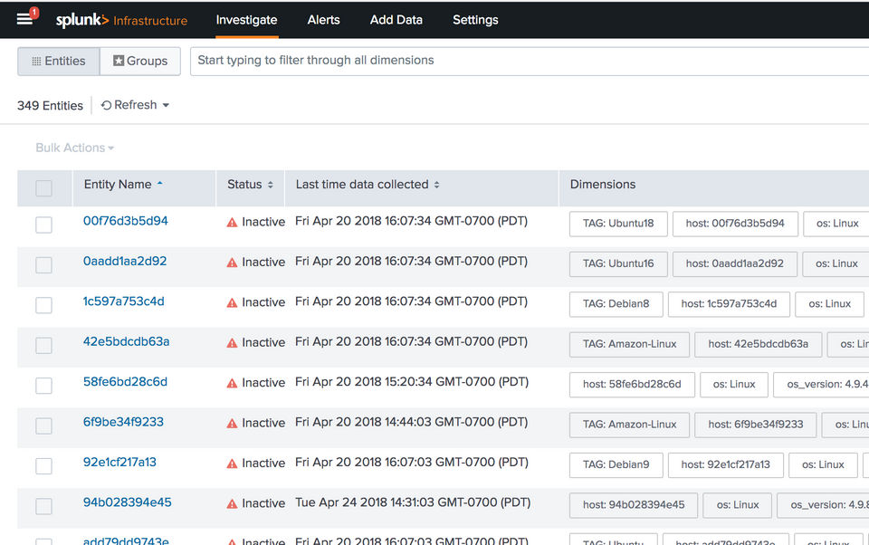Switch to the Investigate tab
This screenshot has width=869, height=545.
coord(246,20)
